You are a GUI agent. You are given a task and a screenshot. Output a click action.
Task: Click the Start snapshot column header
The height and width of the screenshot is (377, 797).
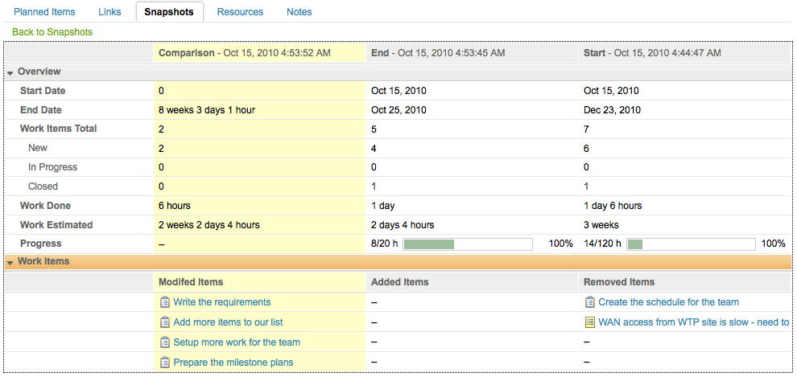(x=685, y=53)
